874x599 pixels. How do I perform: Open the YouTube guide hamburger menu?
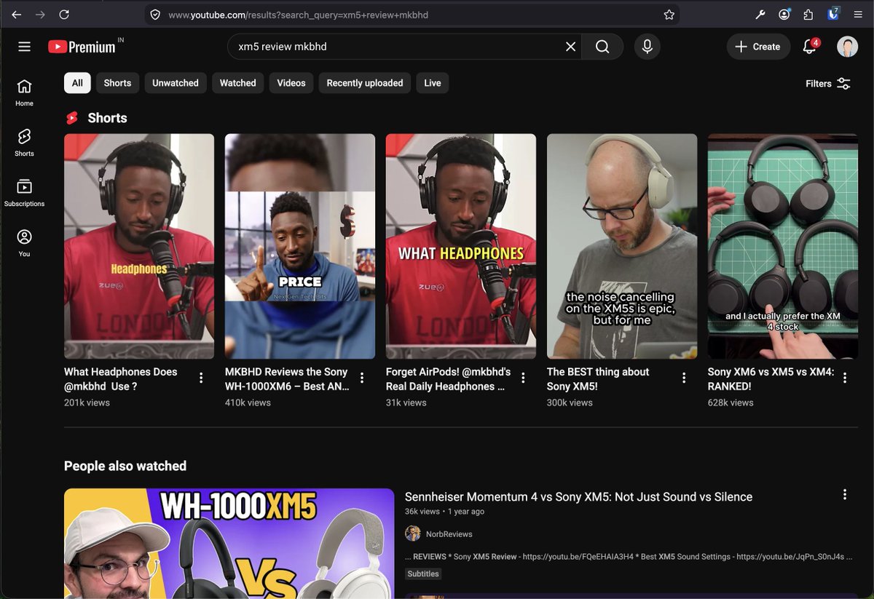[x=24, y=47]
